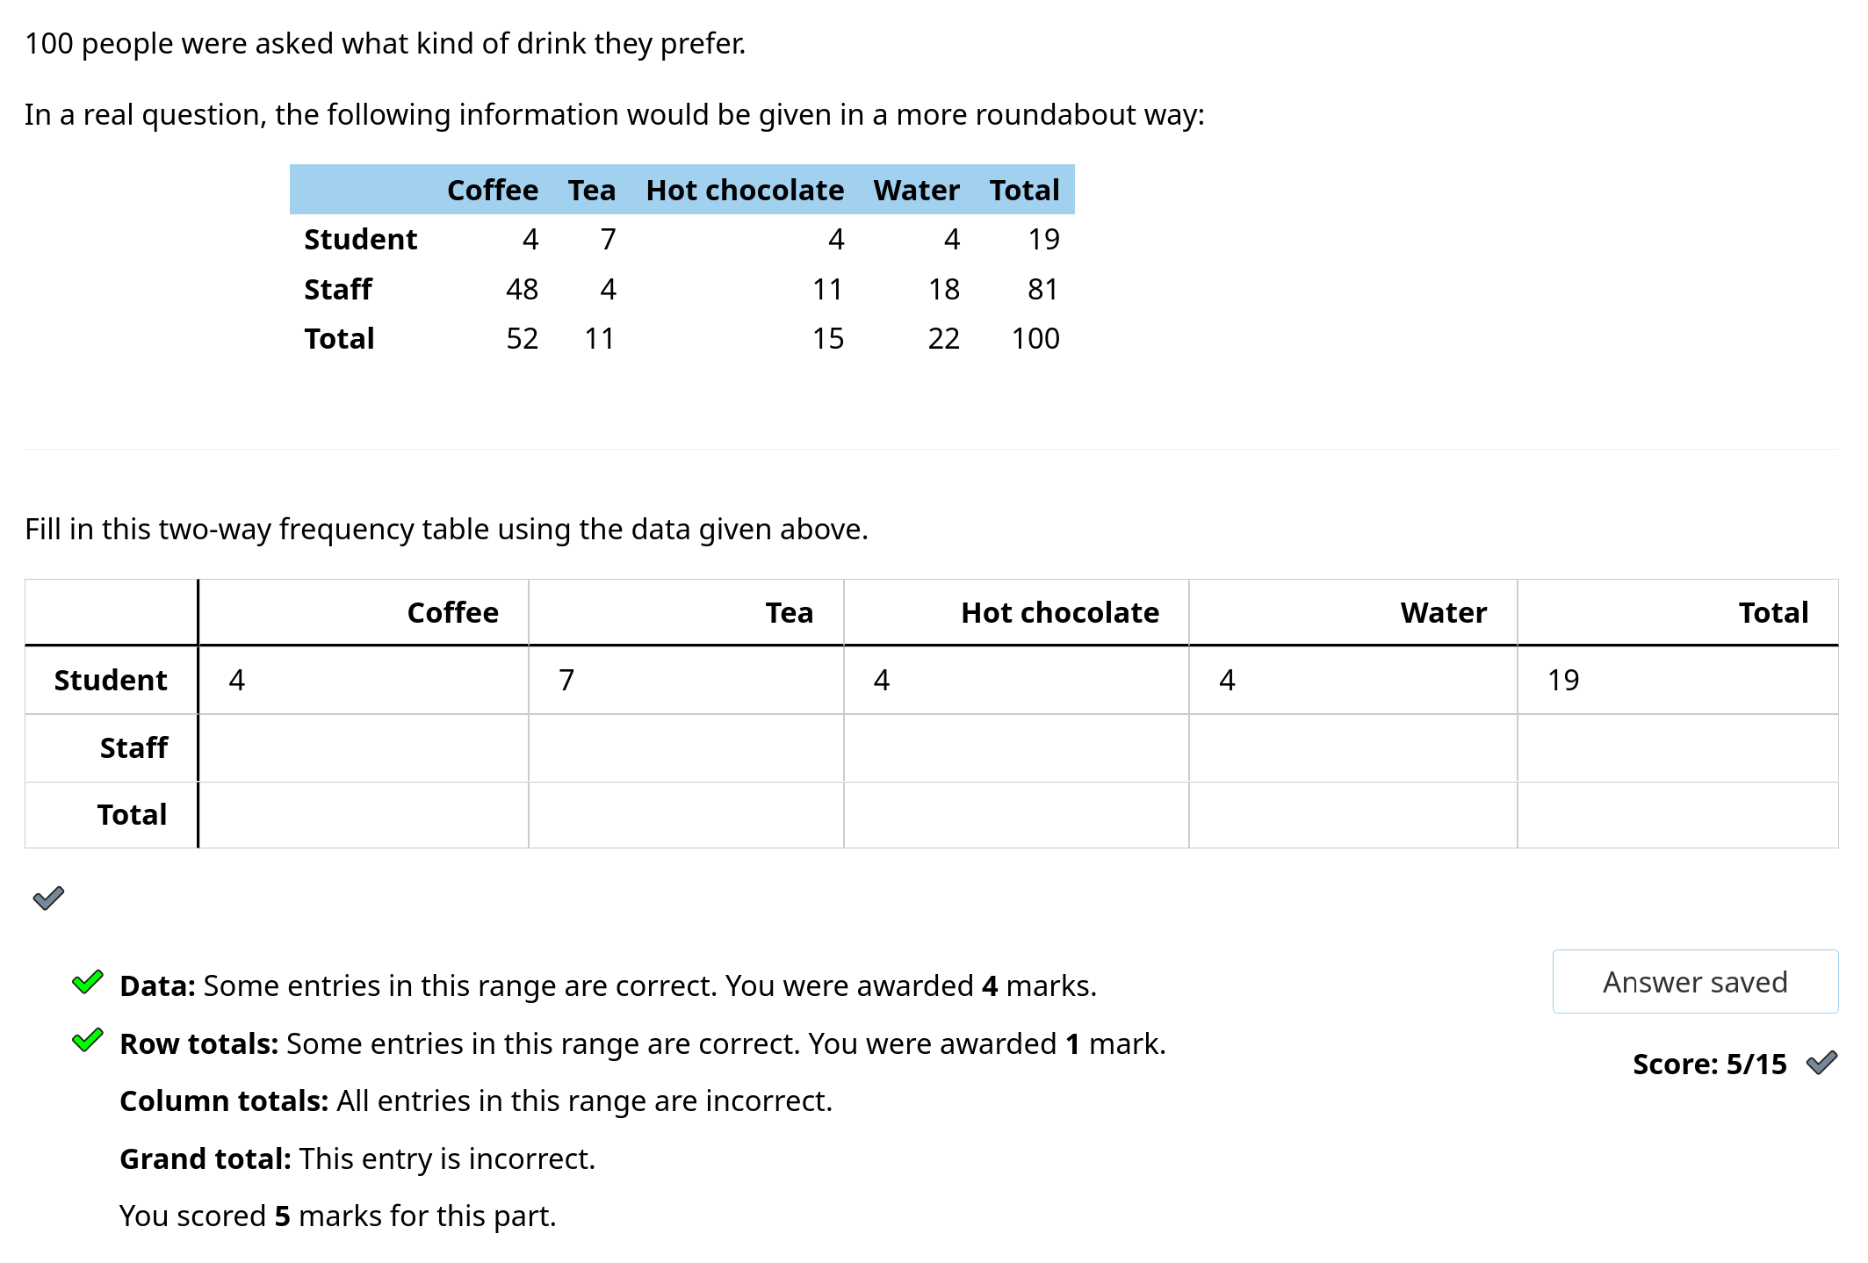
Task: Click the Answer saved button
Action: click(x=1694, y=981)
